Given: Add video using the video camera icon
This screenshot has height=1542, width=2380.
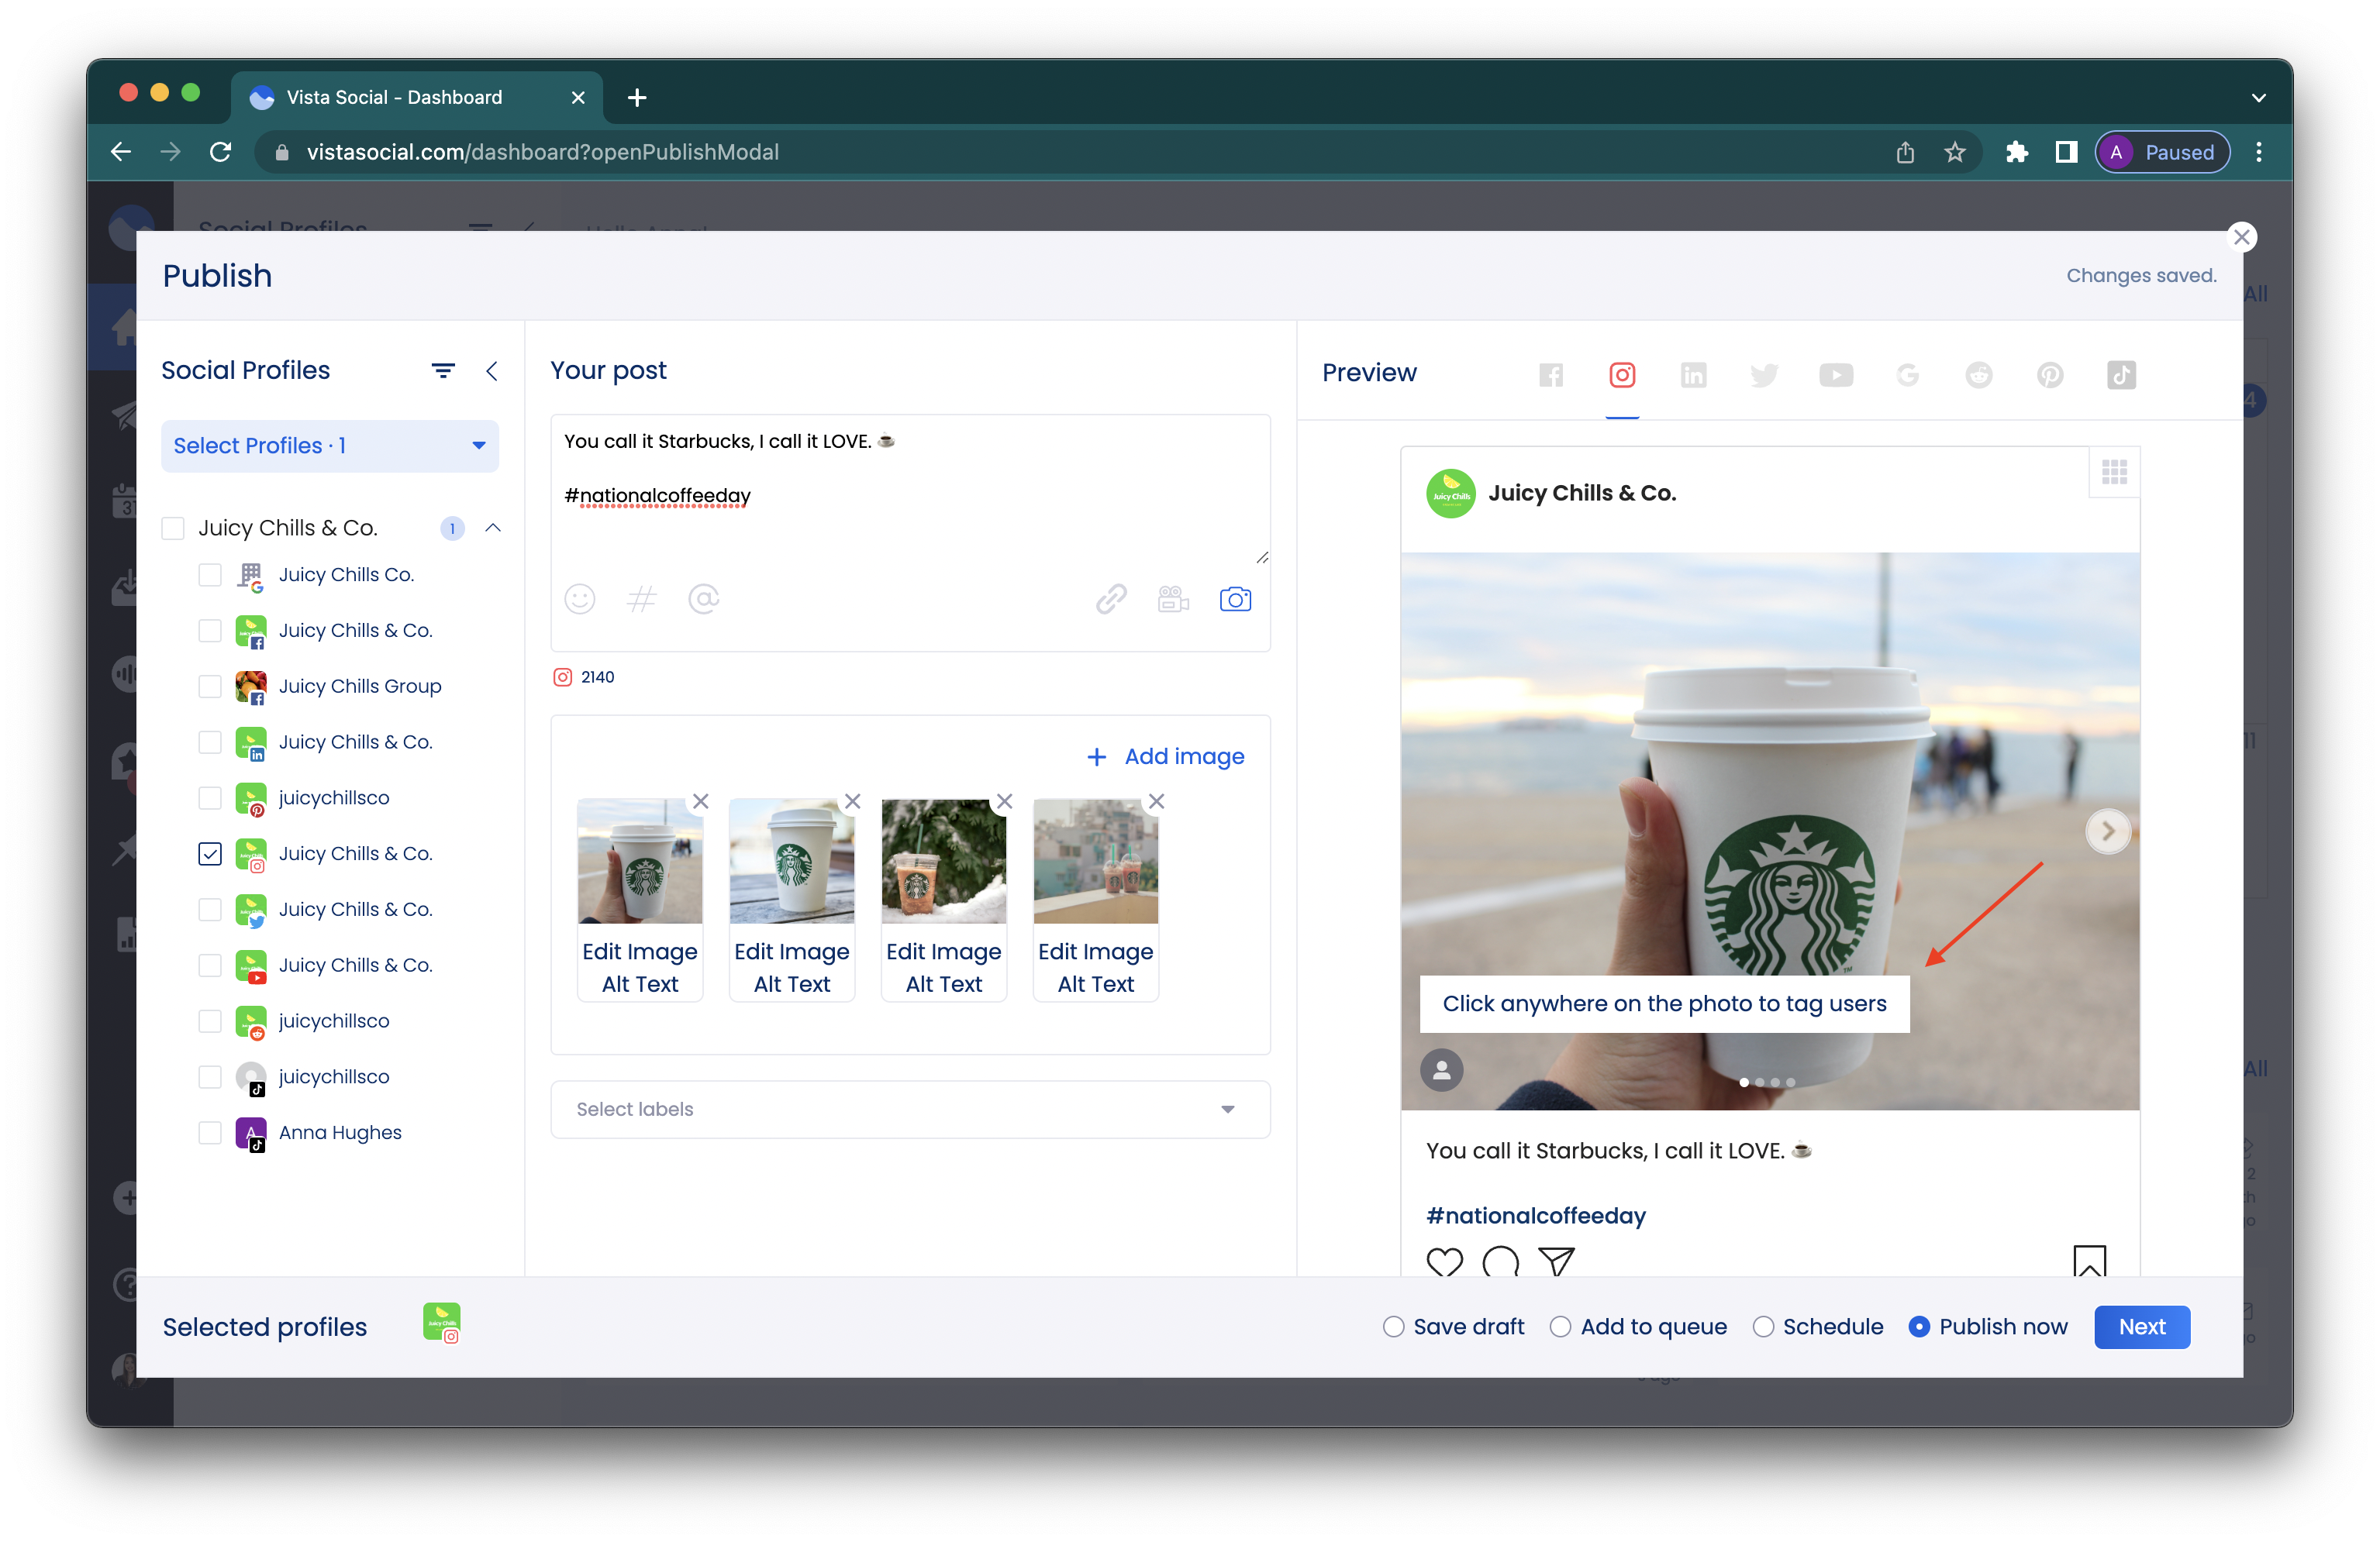Looking at the screenshot, I should point(1173,600).
